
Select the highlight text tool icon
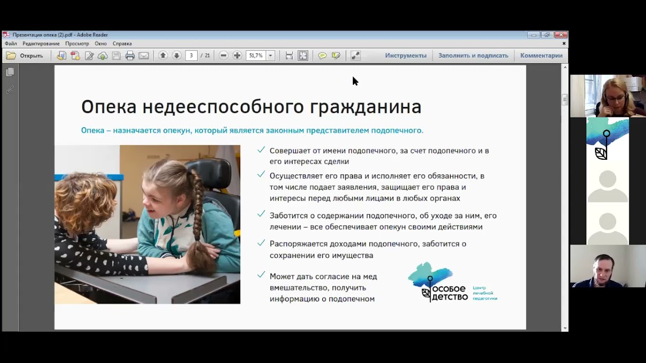click(x=336, y=55)
